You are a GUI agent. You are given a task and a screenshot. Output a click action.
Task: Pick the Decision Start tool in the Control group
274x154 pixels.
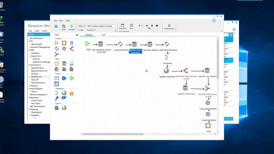[71, 48]
